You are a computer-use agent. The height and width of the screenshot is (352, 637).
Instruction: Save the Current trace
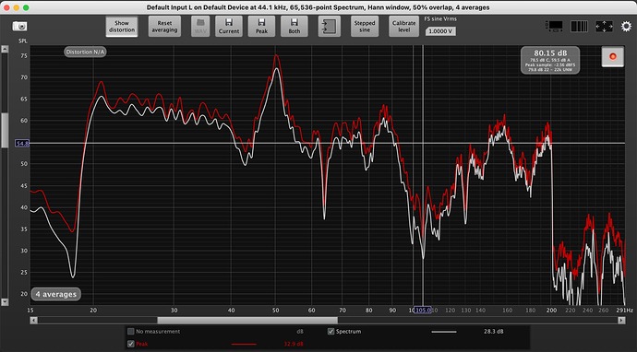(x=229, y=27)
